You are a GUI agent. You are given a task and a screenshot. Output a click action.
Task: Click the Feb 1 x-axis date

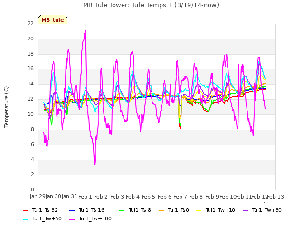click(x=85, y=197)
